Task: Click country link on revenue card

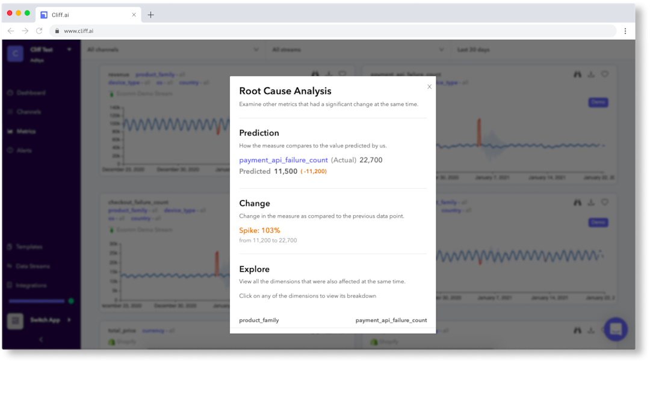Action: 188,83
